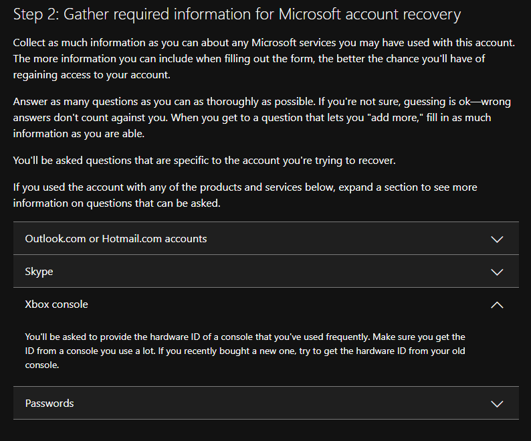The width and height of the screenshot is (531, 441).
Task: Click the up chevron next to Xbox console
Action: click(x=497, y=304)
